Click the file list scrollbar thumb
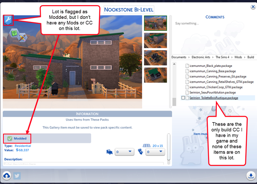The image size is (257, 184). coord(174,102)
